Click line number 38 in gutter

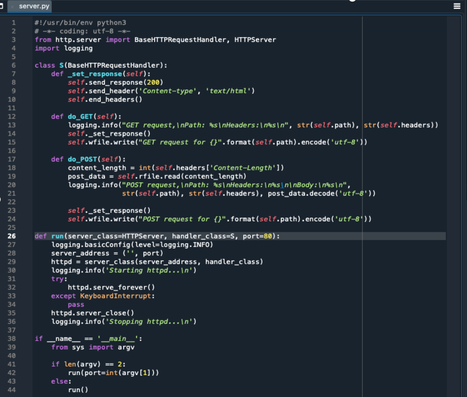(11, 338)
